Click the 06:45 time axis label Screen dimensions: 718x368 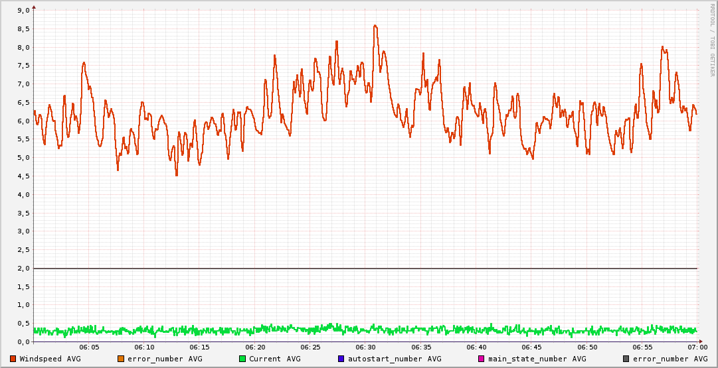click(531, 347)
